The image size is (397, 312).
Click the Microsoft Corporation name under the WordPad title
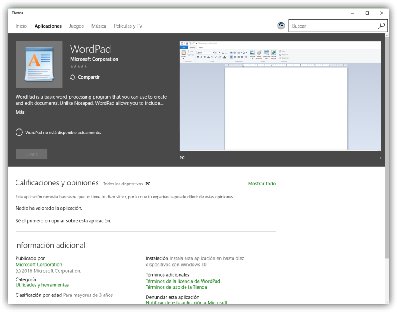tap(94, 59)
